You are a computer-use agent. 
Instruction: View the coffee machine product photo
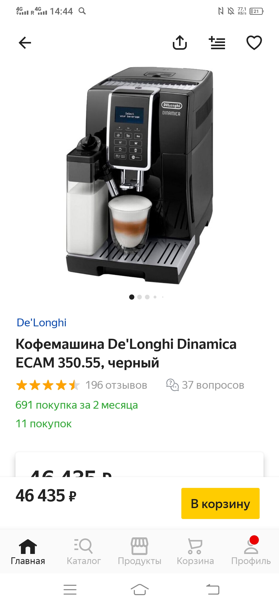pyautogui.click(x=139, y=176)
